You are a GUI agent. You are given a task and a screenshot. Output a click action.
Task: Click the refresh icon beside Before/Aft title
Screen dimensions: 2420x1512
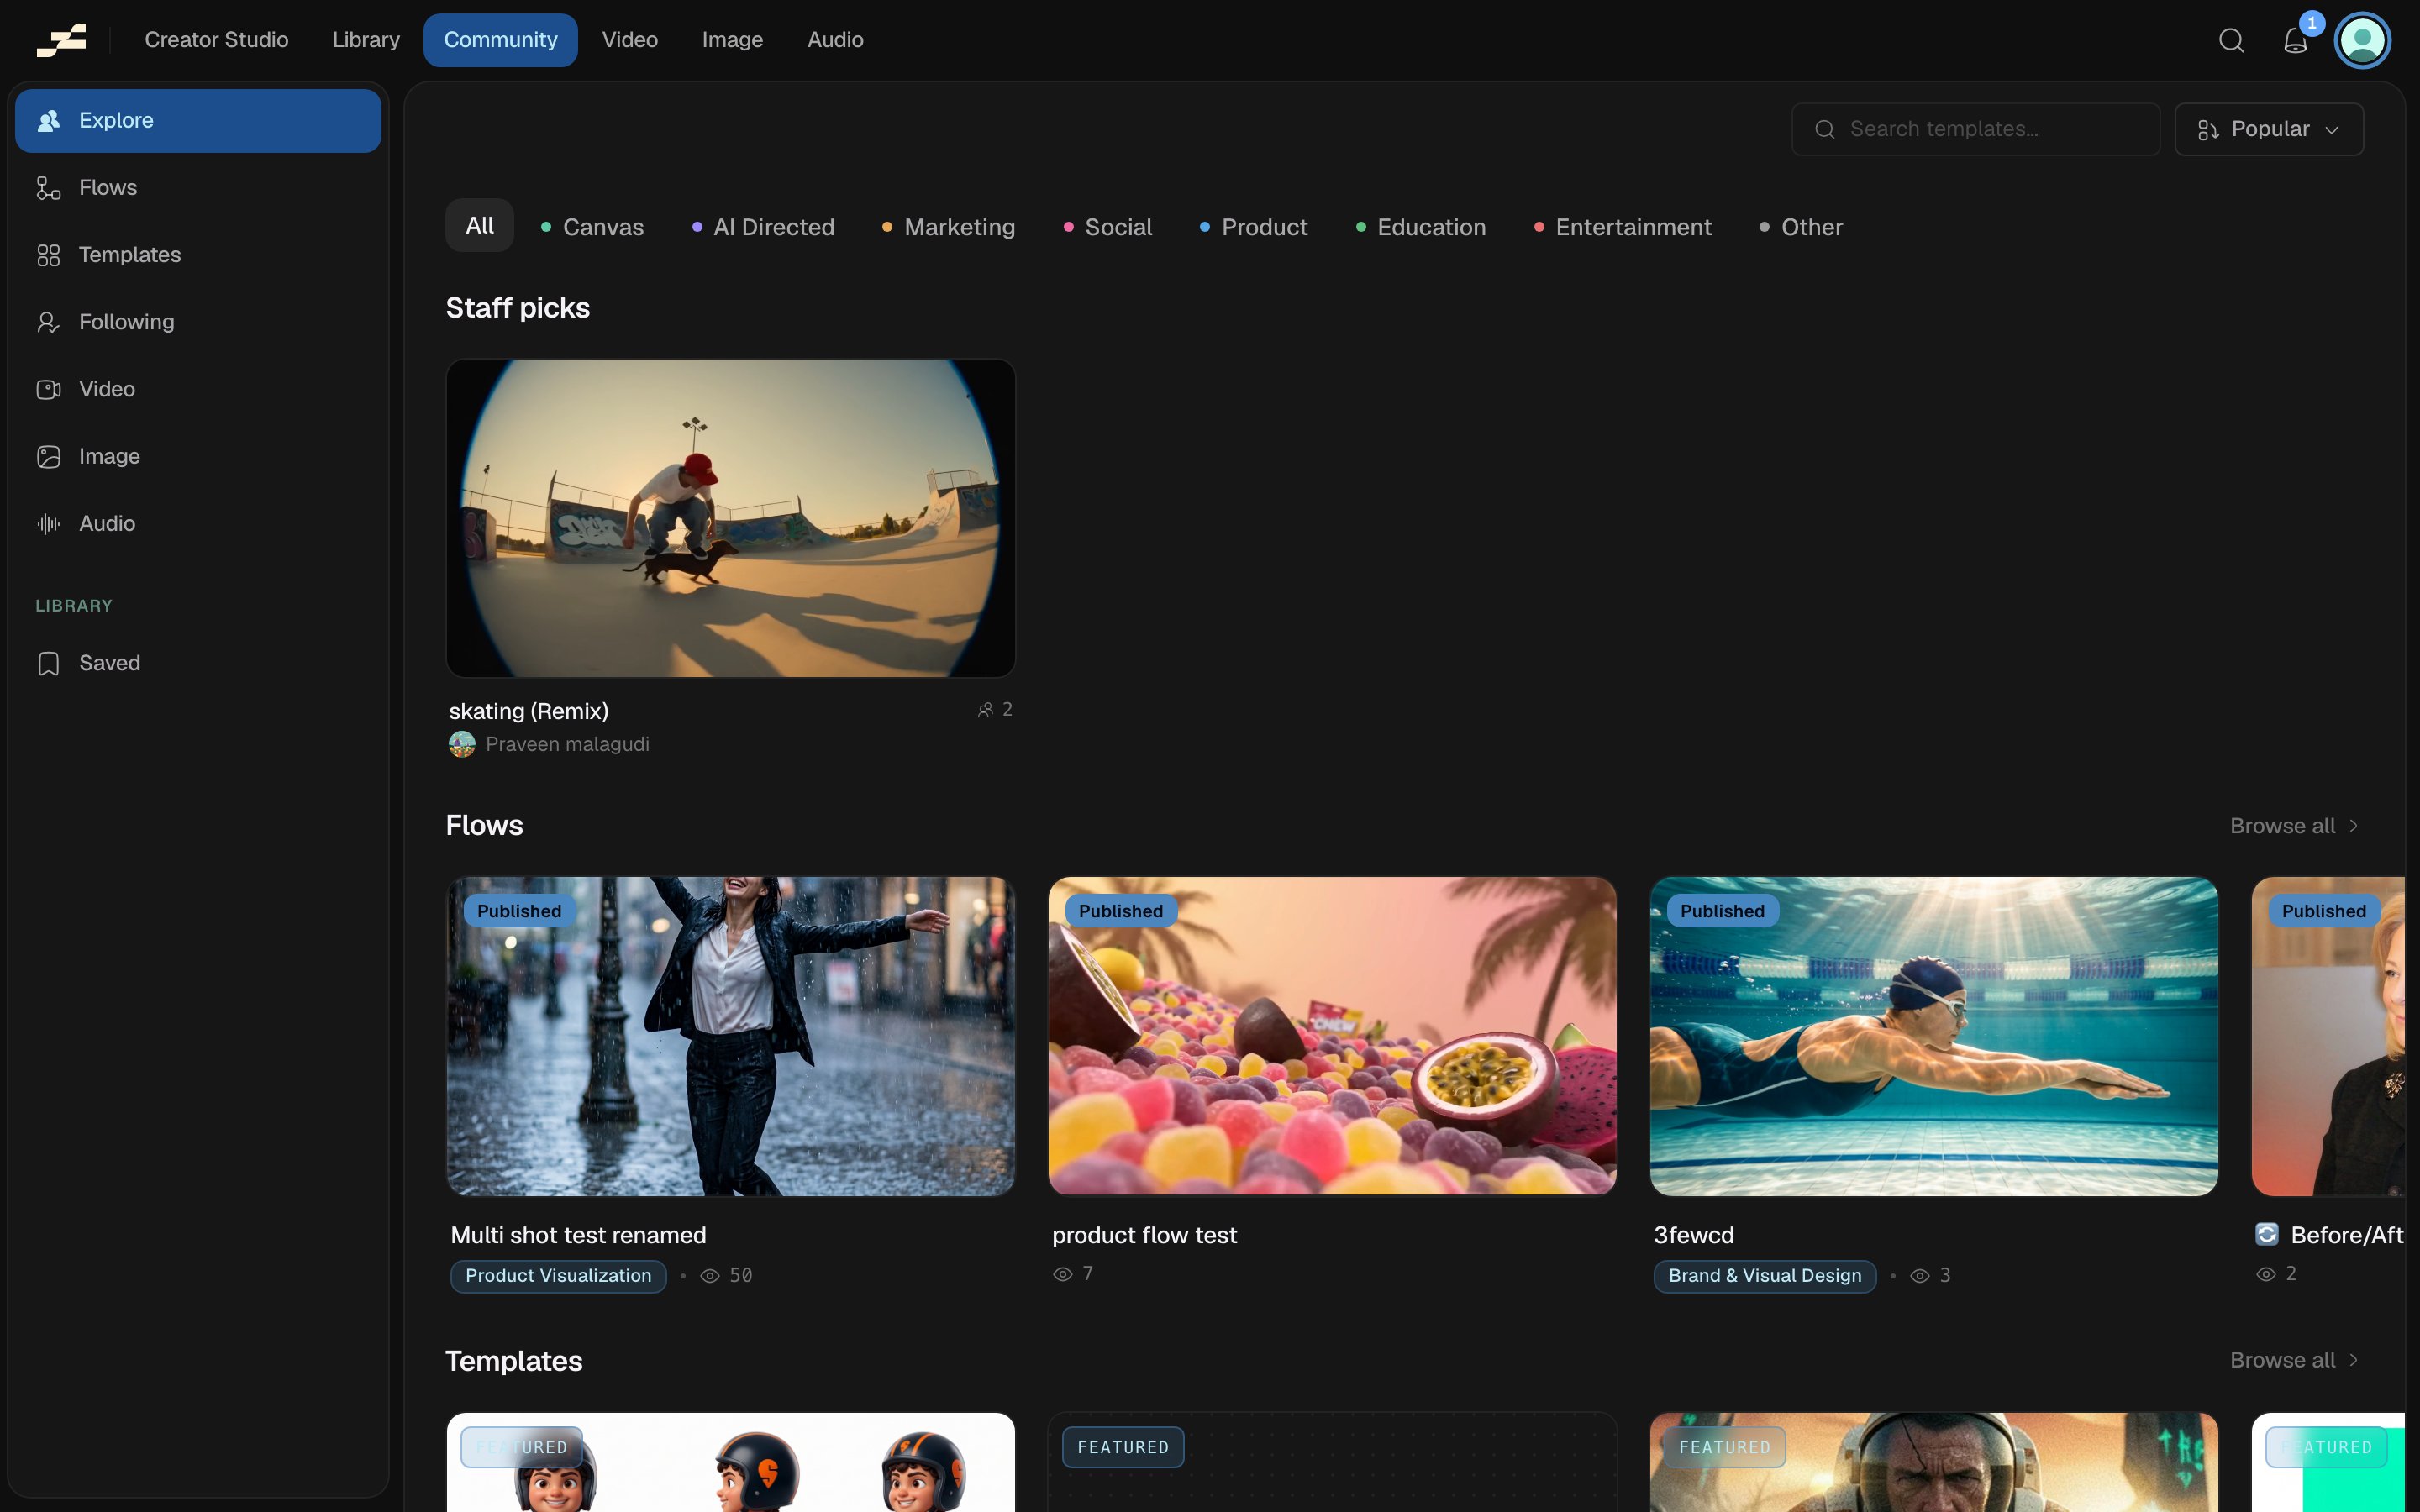(x=2267, y=1234)
